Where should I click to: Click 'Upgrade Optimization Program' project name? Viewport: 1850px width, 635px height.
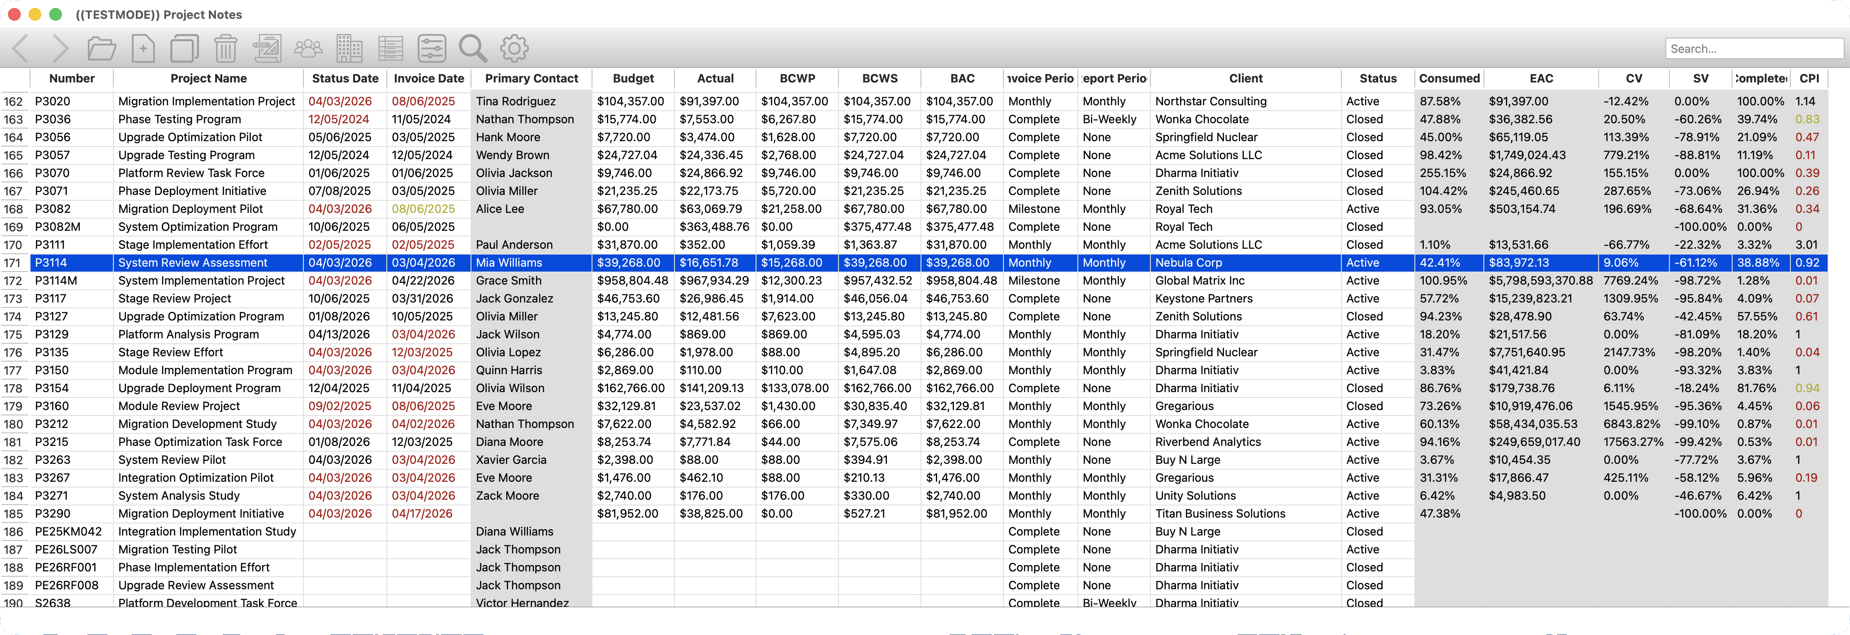coord(201,317)
